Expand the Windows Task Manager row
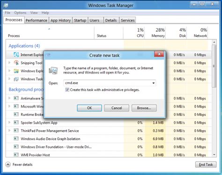This screenshot has width=222, height=175. pyautogui.click(x=9, y=79)
